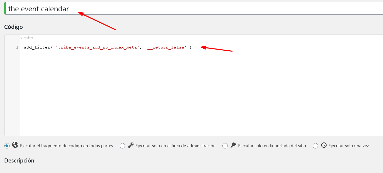This screenshot has width=383, height=173.
Task: Click the 'Ejecutar solo en el área de administración' label
Action: (175, 146)
